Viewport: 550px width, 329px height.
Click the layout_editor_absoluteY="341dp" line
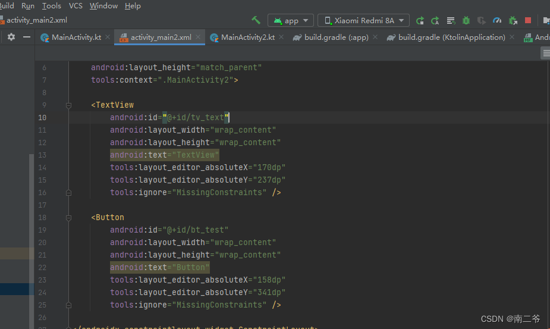click(198, 292)
